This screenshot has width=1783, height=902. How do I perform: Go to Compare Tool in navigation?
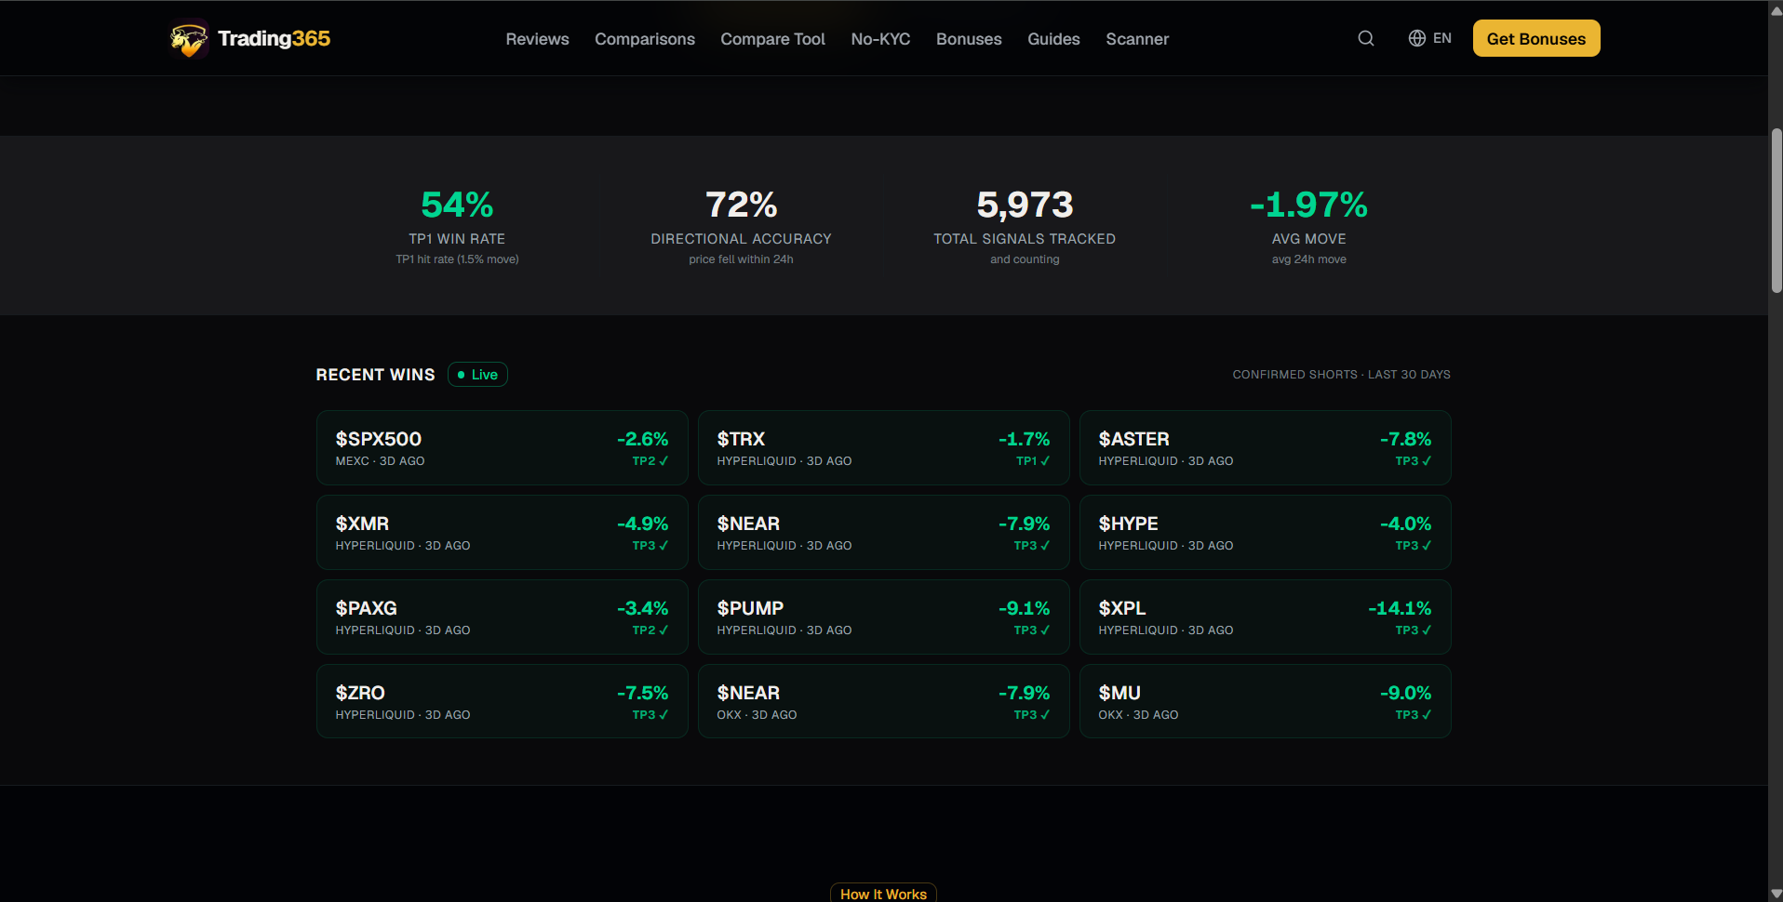point(772,39)
